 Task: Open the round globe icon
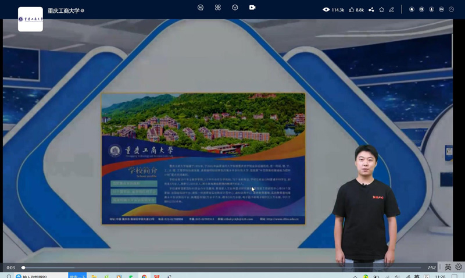[x=421, y=9]
